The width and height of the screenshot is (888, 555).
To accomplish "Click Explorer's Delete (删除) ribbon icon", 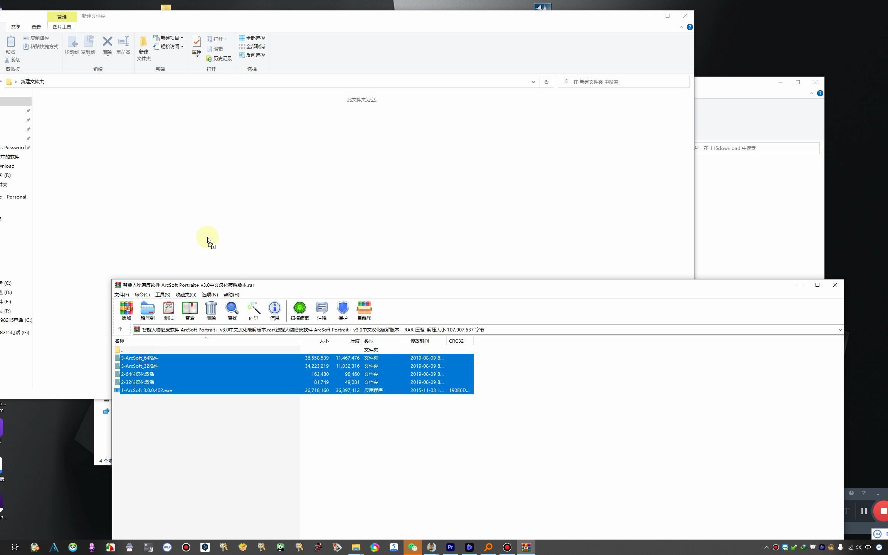I will tap(107, 45).
